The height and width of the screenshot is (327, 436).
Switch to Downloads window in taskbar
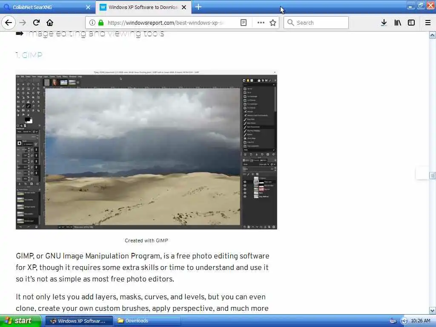coord(148,321)
